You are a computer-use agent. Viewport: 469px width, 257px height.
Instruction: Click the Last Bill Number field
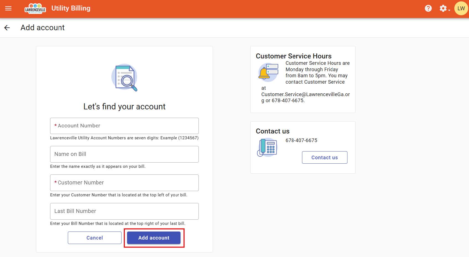click(124, 211)
